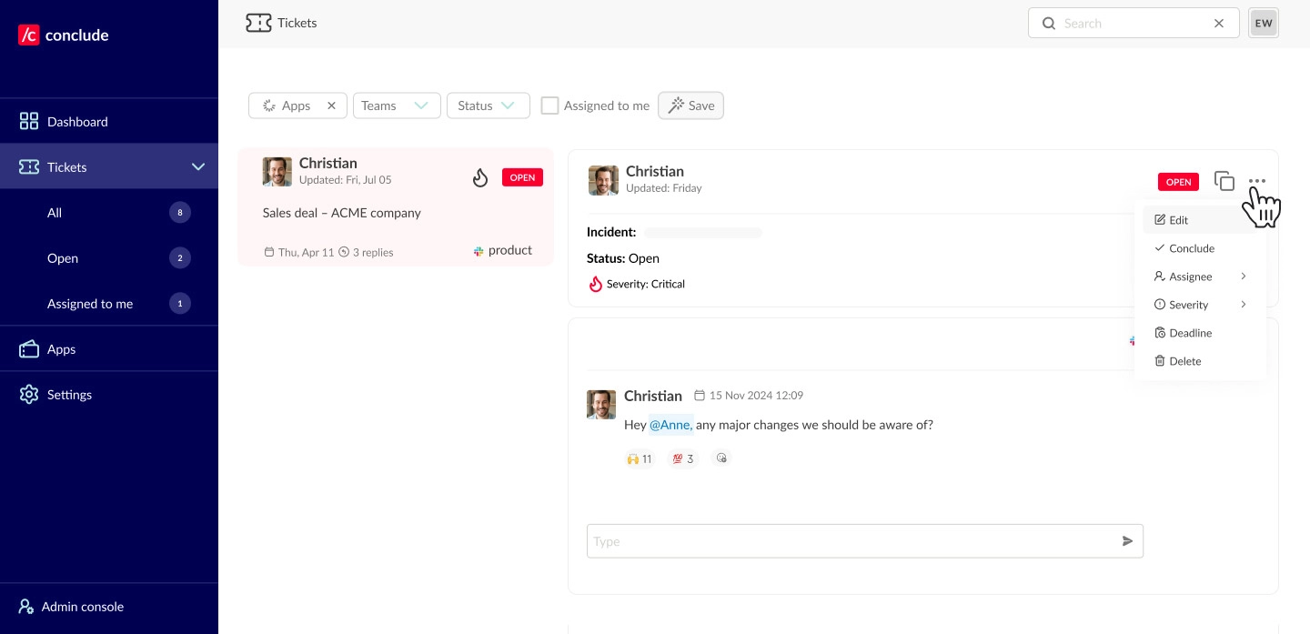Viewport: 1310px width, 634px height.
Task: Open the Teams filter dropdown
Action: click(396, 106)
